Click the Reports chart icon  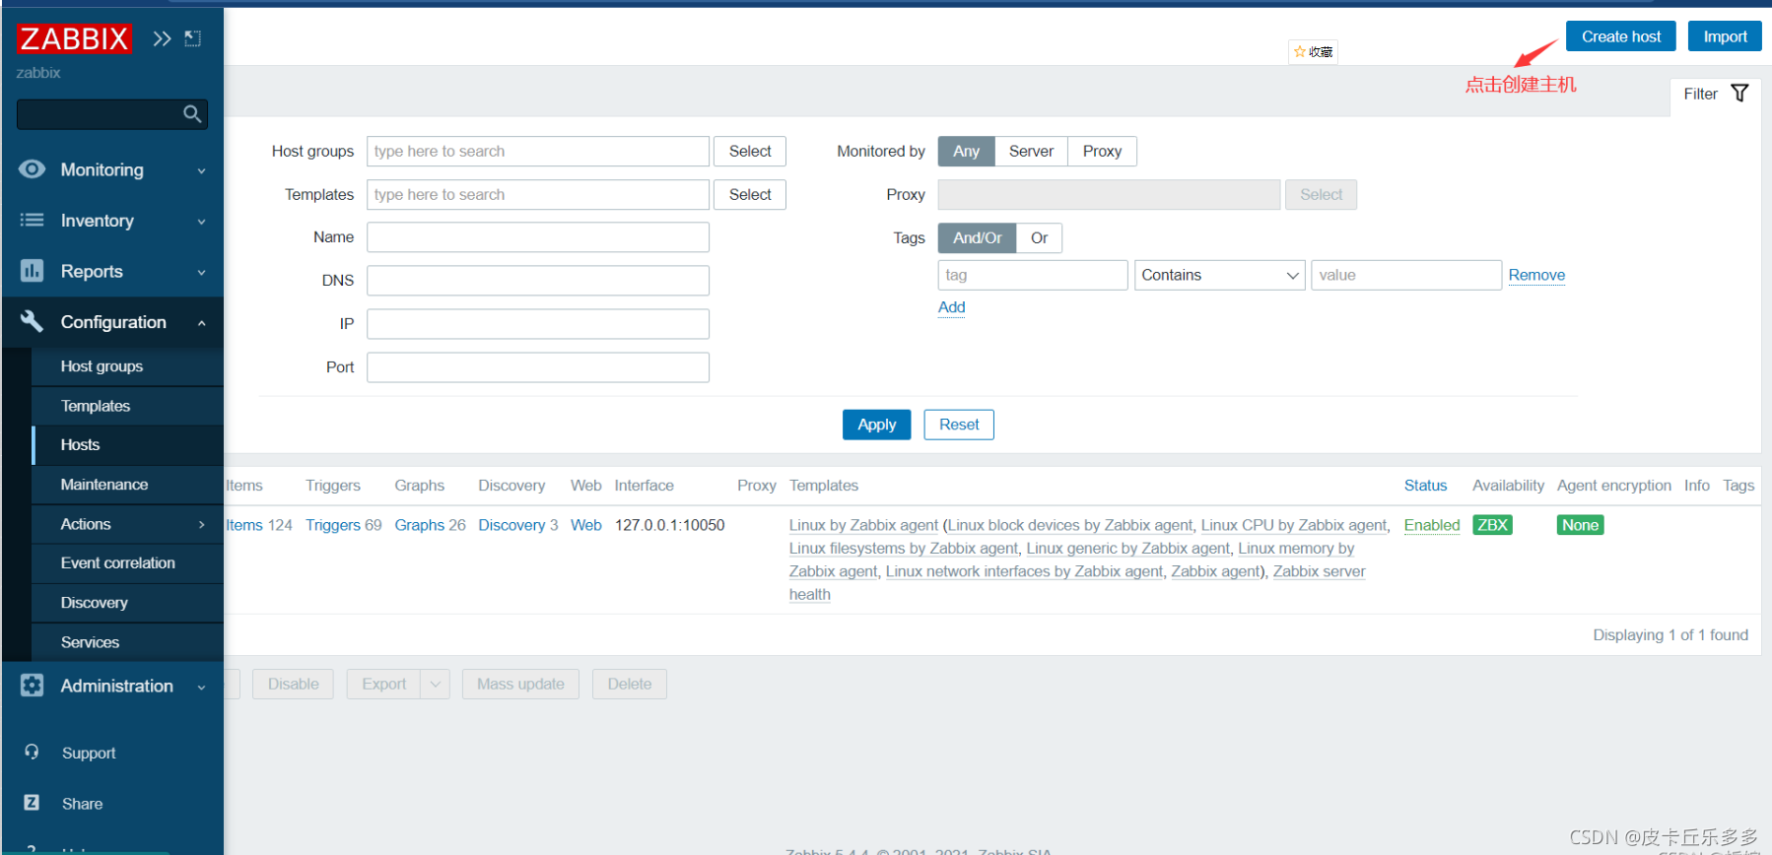pyautogui.click(x=32, y=271)
